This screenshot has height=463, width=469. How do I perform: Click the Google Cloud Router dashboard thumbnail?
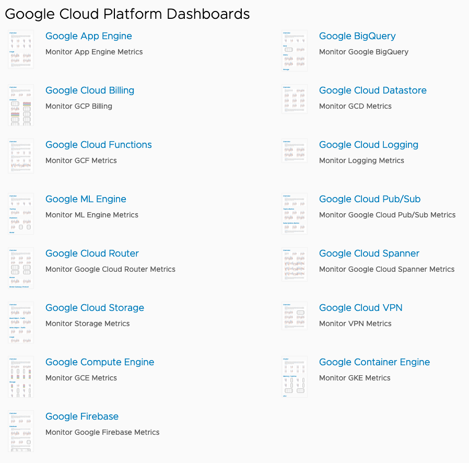[21, 268]
